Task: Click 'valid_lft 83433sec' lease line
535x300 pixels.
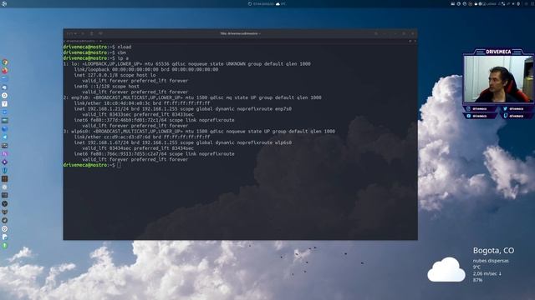Action: [x=138, y=115]
